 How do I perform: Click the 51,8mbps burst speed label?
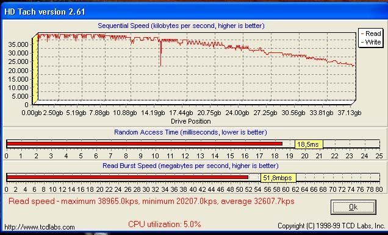[278, 178]
